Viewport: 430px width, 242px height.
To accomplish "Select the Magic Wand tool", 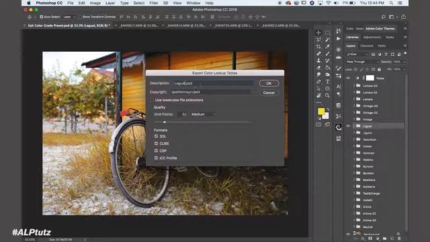I will 327,40.
